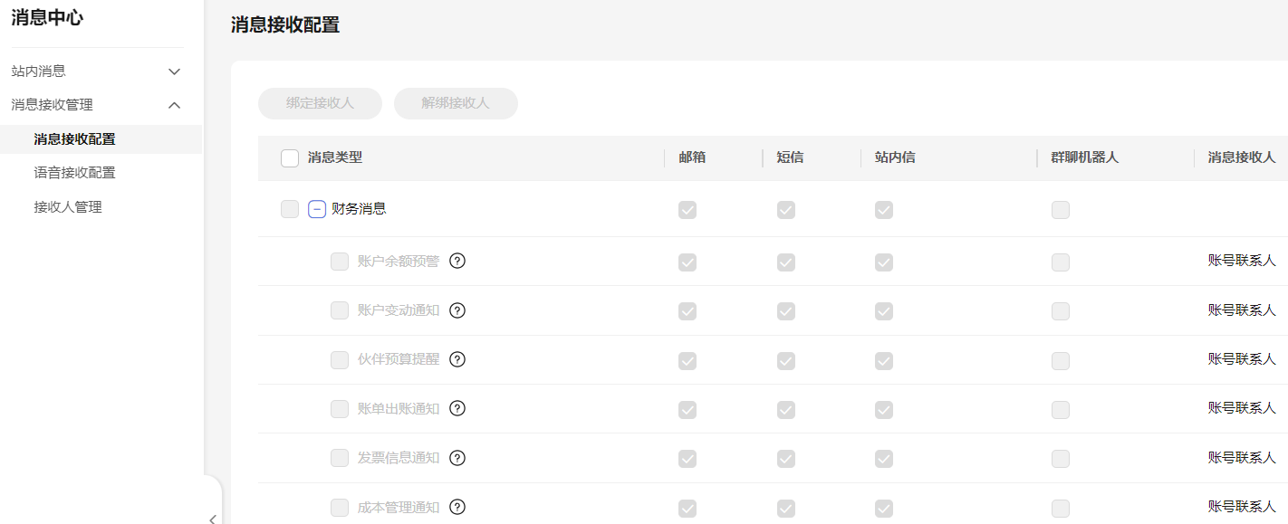1288x524 pixels.
Task: Toggle 站内信 checkbox for 账户变动通知
Action: pos(884,311)
